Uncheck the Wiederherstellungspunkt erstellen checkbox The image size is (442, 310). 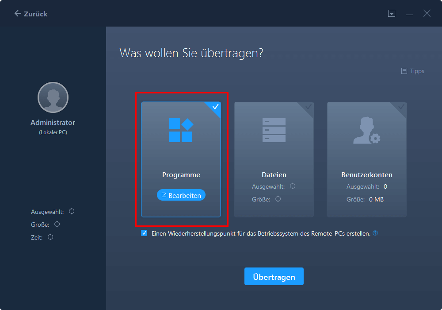pyautogui.click(x=144, y=233)
